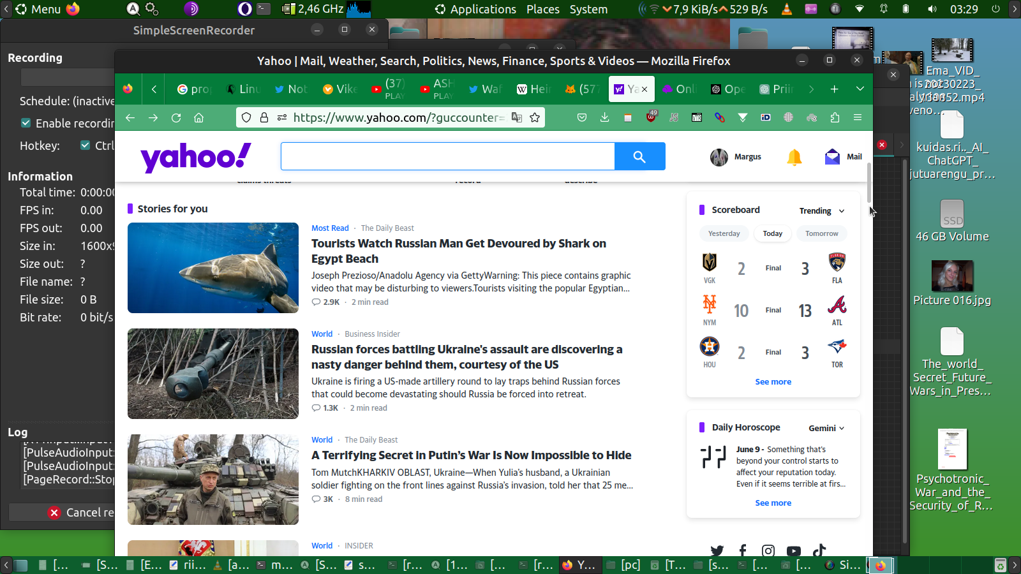
Task: Open the Firefox downloads arrow
Action: (x=604, y=117)
